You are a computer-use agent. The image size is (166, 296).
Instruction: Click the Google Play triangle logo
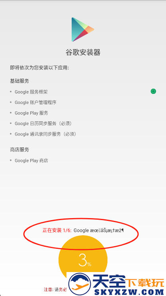click(83, 30)
